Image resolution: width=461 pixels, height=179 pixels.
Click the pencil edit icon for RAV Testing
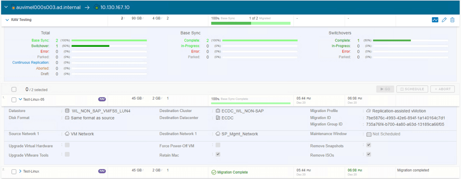(x=444, y=20)
